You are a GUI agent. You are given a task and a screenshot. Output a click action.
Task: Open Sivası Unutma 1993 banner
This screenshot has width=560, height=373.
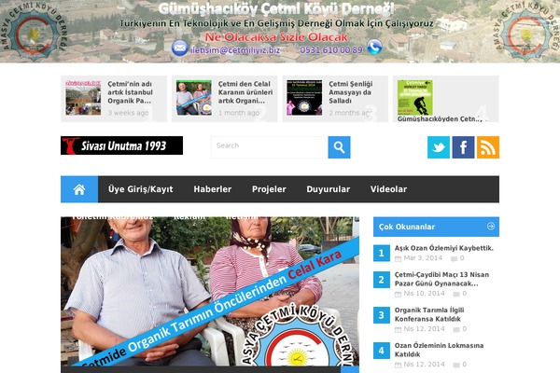click(121, 145)
